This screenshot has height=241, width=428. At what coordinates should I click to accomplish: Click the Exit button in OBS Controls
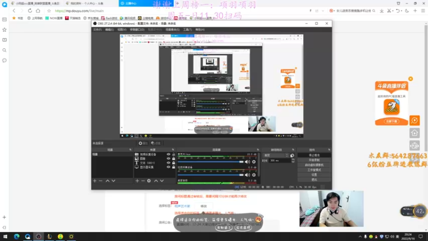(314, 180)
